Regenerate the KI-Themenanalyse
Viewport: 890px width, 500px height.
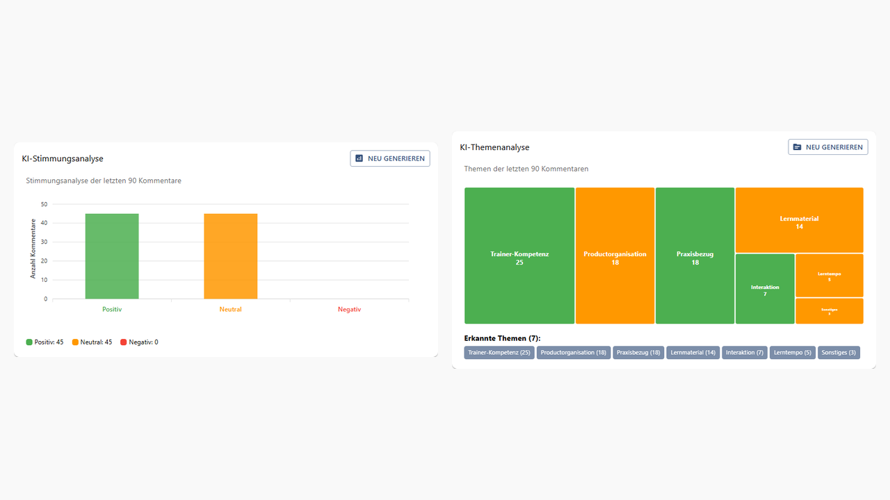click(x=828, y=147)
